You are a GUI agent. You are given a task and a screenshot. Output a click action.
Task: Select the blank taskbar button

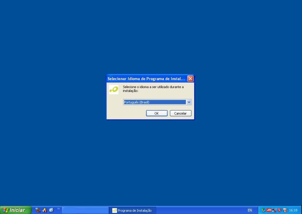85,210
